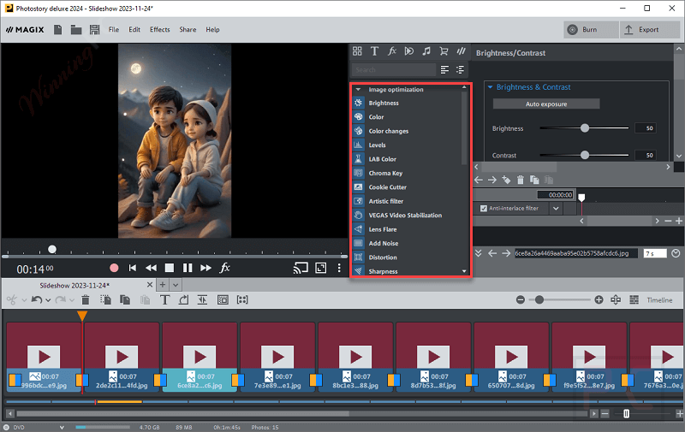685x432 pixels.
Task: Zoom in the timeline with the plus icon
Action: click(x=599, y=299)
